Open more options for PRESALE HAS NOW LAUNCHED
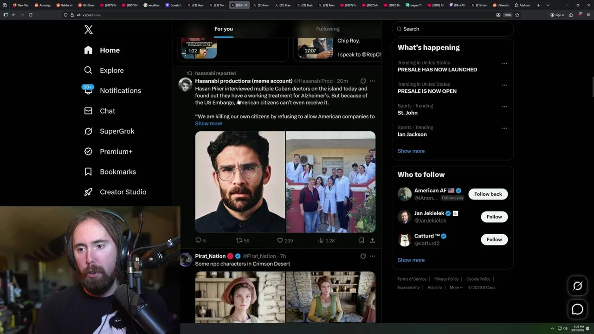The image size is (594, 334). pyautogui.click(x=504, y=64)
